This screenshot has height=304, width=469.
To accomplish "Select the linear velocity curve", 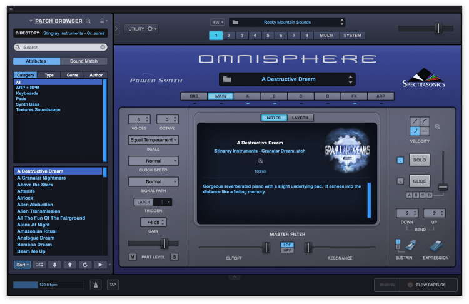I will (415, 121).
